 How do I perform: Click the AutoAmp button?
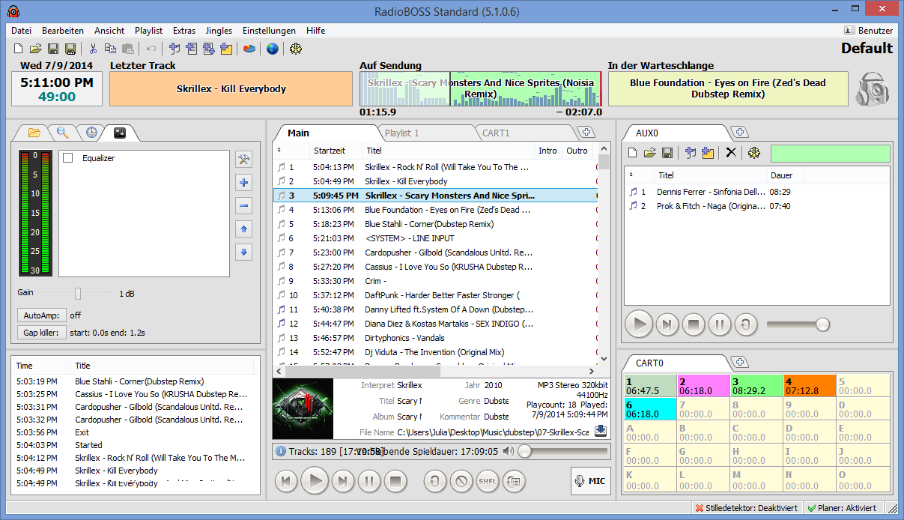pos(42,315)
